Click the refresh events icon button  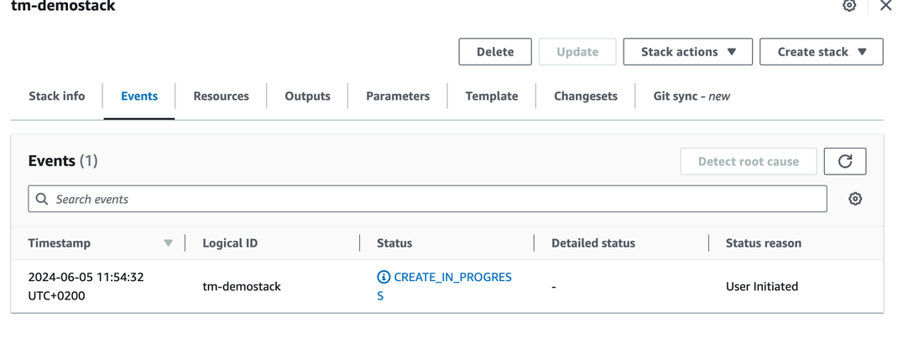845,161
